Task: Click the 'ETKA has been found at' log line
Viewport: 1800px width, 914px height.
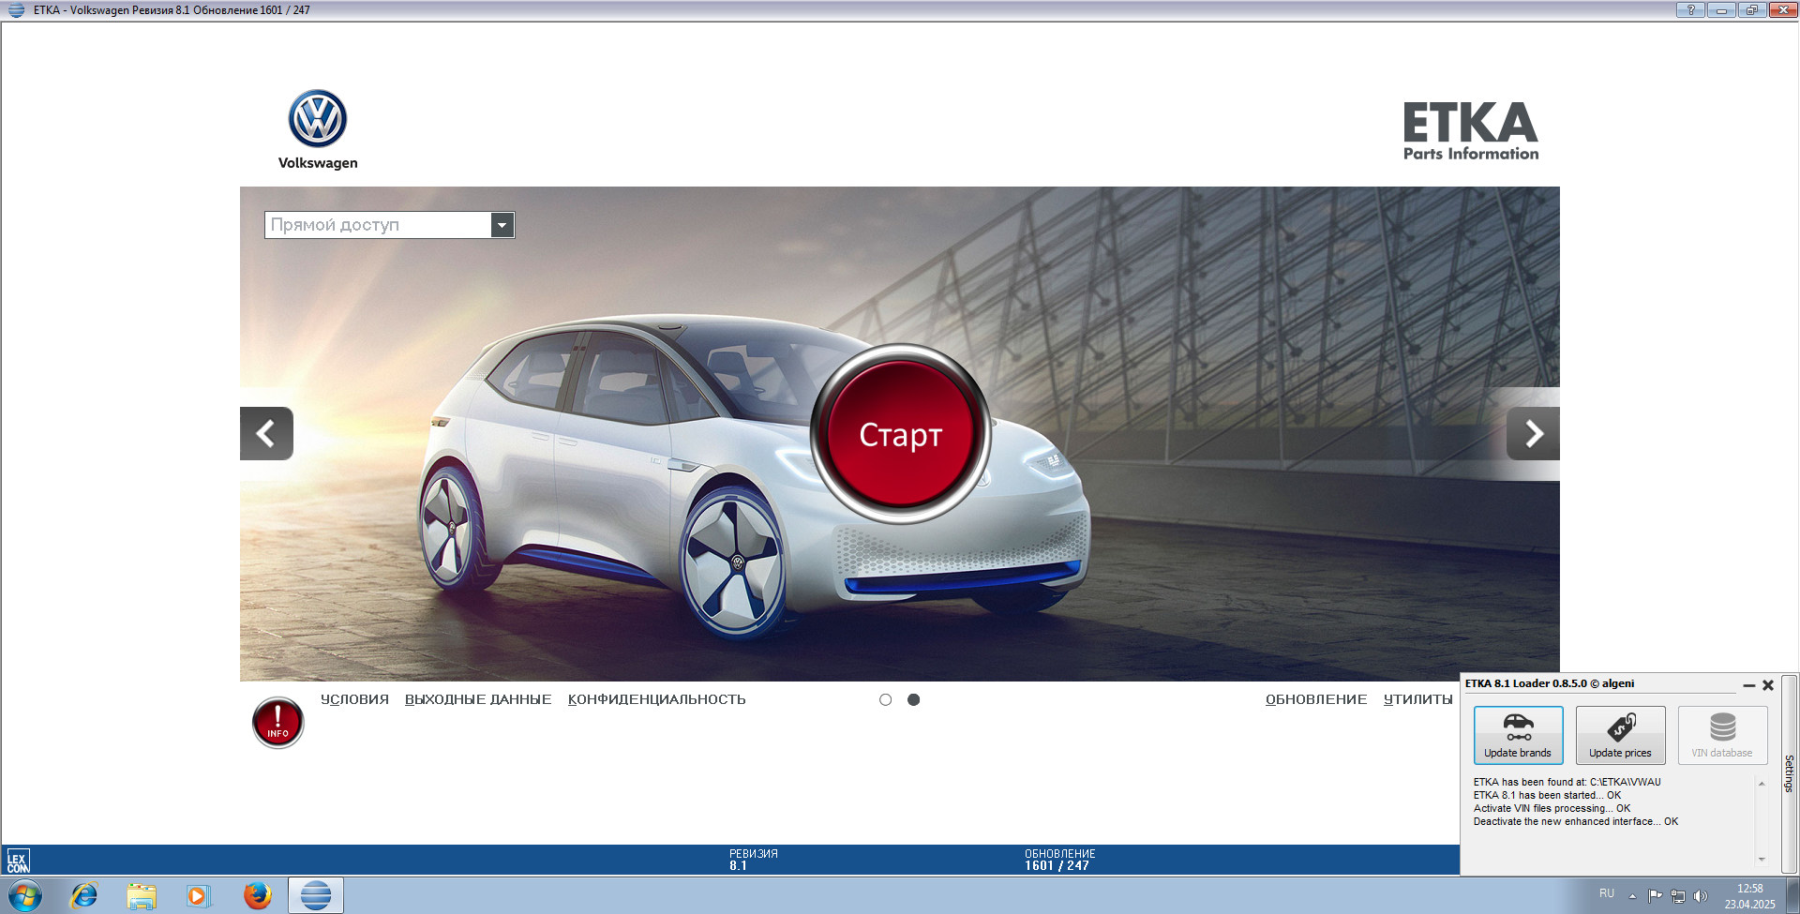Action: pos(1567,782)
